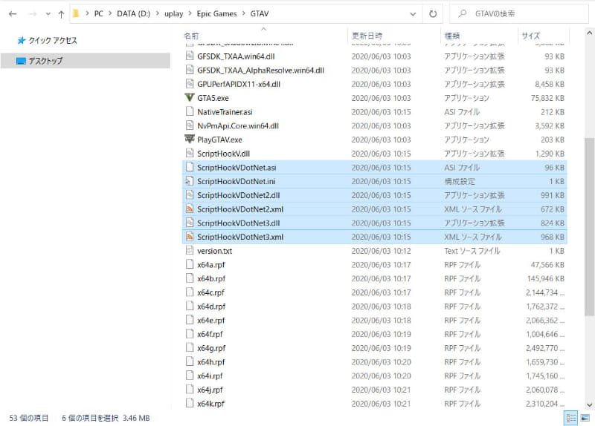This screenshot has height=426, width=595.
Task: Select the x64i.rpf file name
Action: pos(210,376)
